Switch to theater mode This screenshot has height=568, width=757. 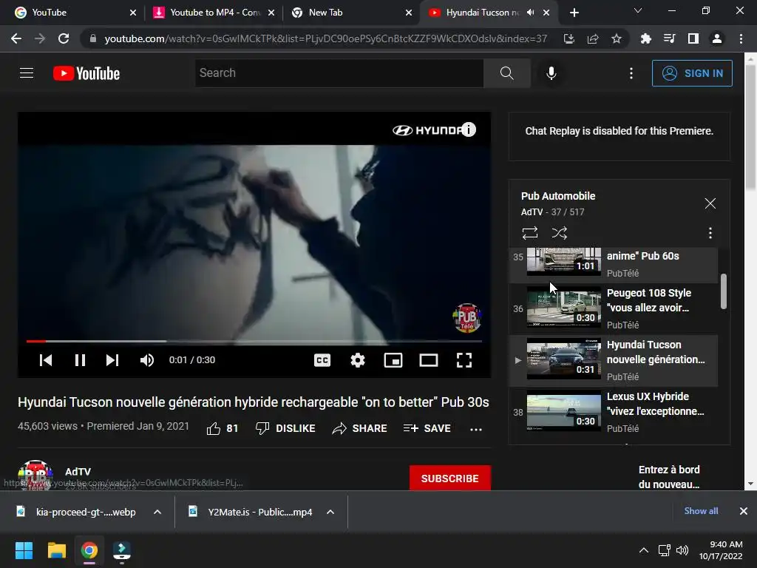tap(429, 360)
